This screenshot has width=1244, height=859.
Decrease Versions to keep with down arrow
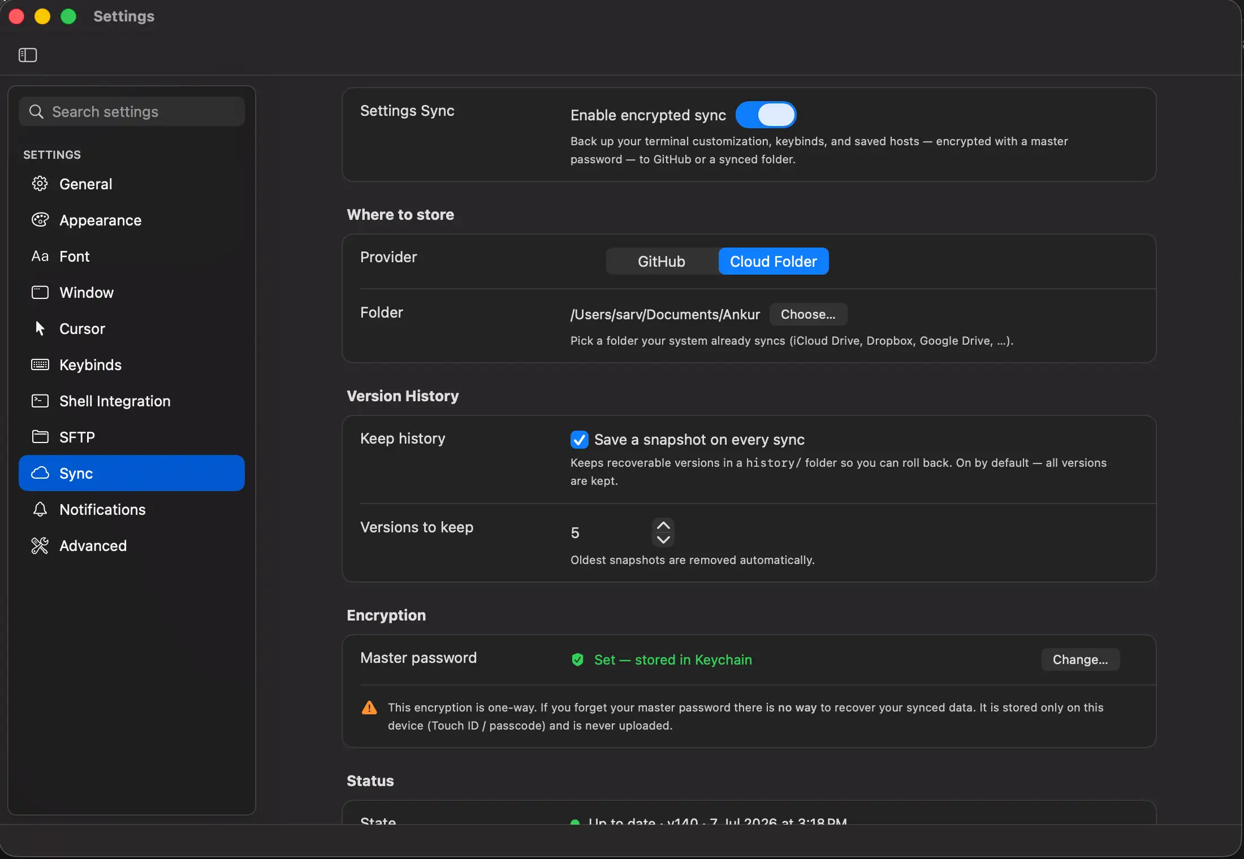pyautogui.click(x=663, y=540)
